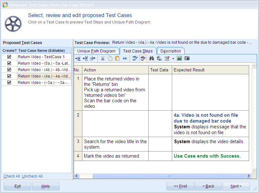
Task: Uncheck Return Video - (~3a.) checkbox
Action: pos(9,83)
